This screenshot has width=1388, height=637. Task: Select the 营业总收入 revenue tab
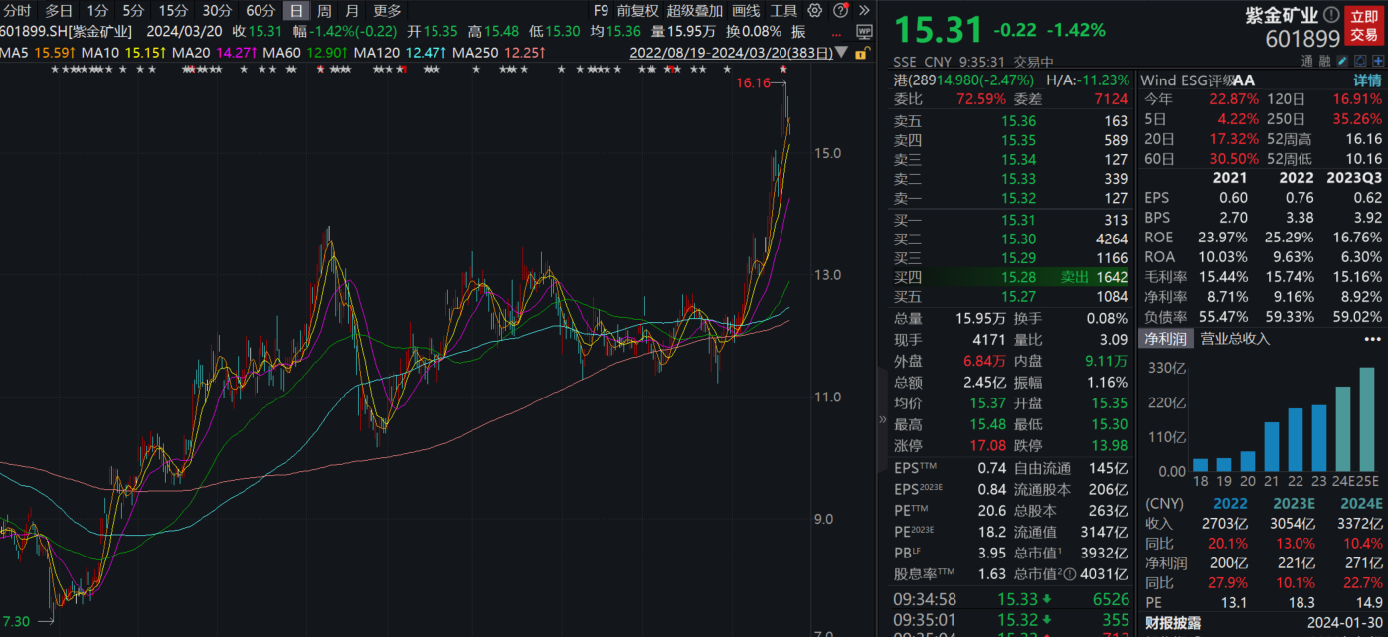click(x=1236, y=339)
